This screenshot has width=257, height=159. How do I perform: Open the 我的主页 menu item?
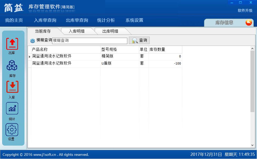[14, 20]
